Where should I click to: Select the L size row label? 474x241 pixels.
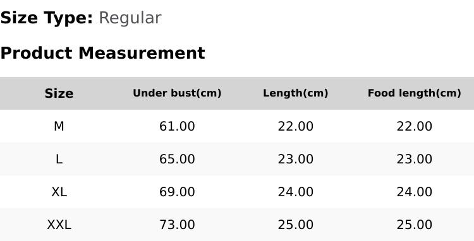click(59, 159)
